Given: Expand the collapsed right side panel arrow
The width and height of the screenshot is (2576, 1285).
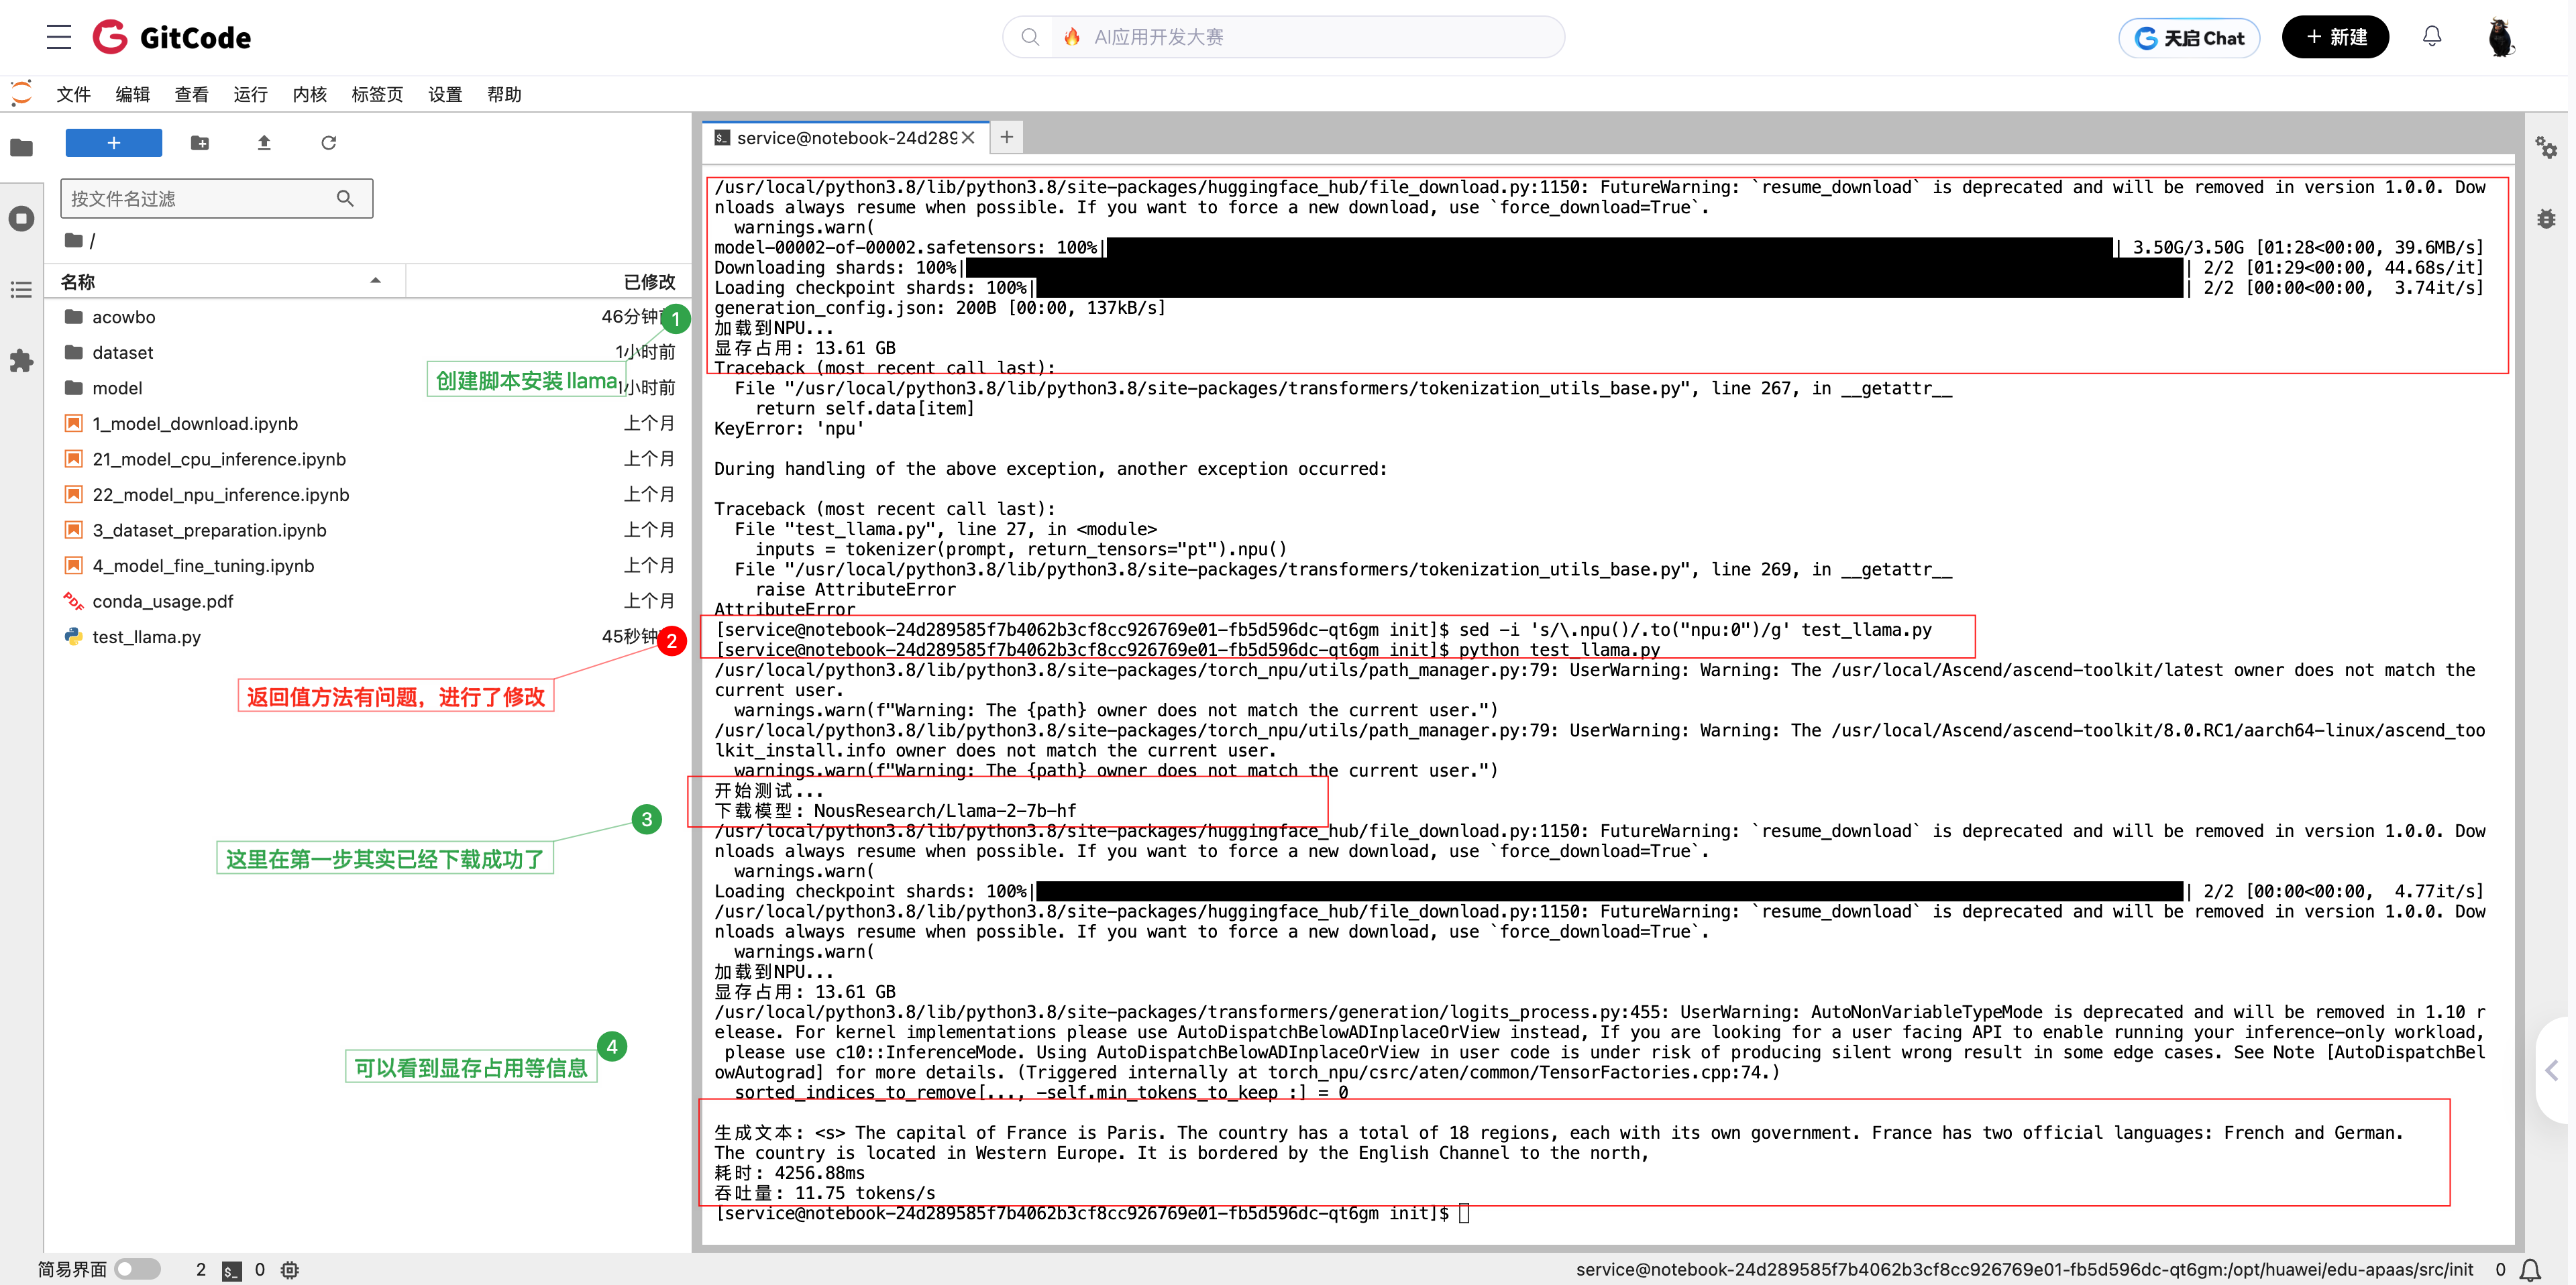Looking at the screenshot, I should (2553, 1070).
